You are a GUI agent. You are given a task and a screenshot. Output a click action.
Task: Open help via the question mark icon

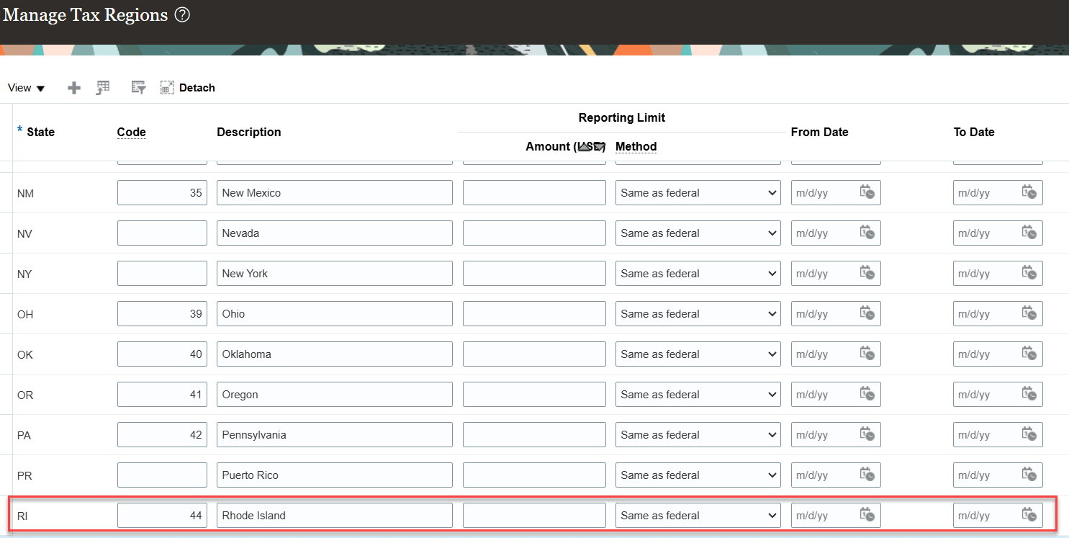click(182, 14)
